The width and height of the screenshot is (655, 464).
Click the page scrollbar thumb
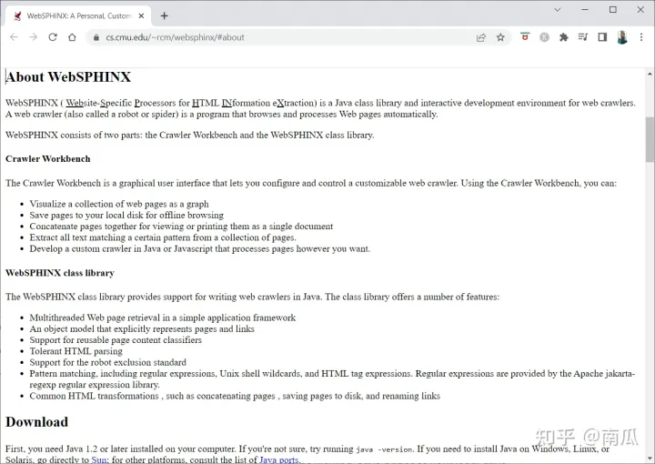tap(650, 139)
